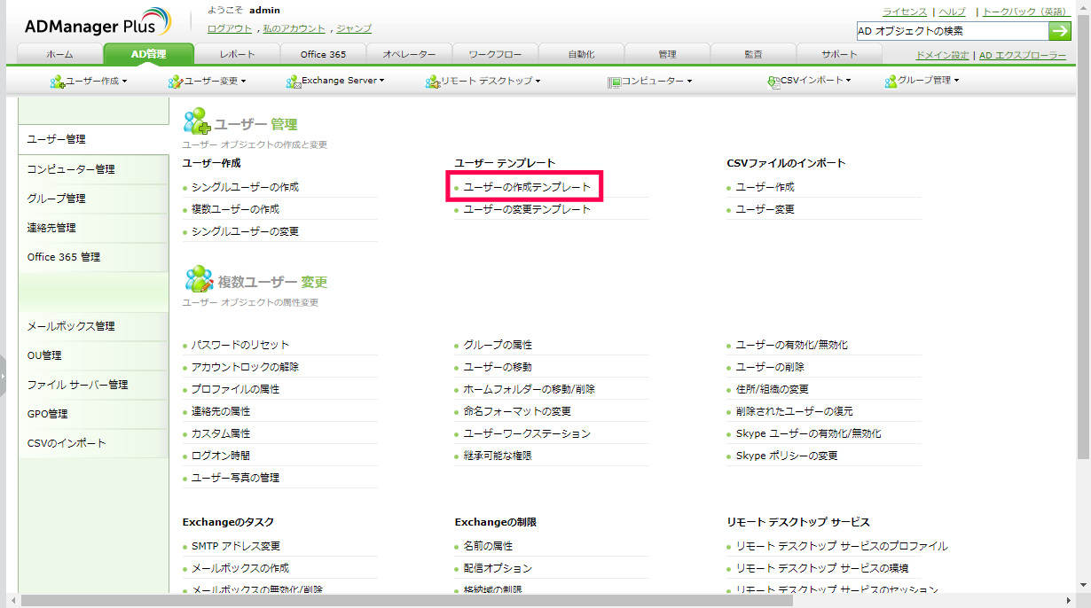Open ユーザーの有効化/無効化 link

tap(792, 345)
